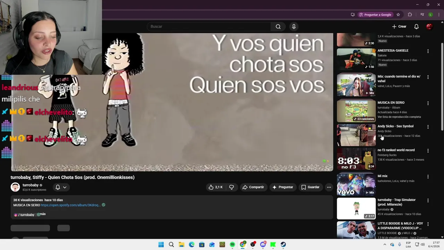Image resolution: width=444 pixels, height=250 pixels.
Task: Open the turrobaby Instagram link in description
Action: (24, 215)
